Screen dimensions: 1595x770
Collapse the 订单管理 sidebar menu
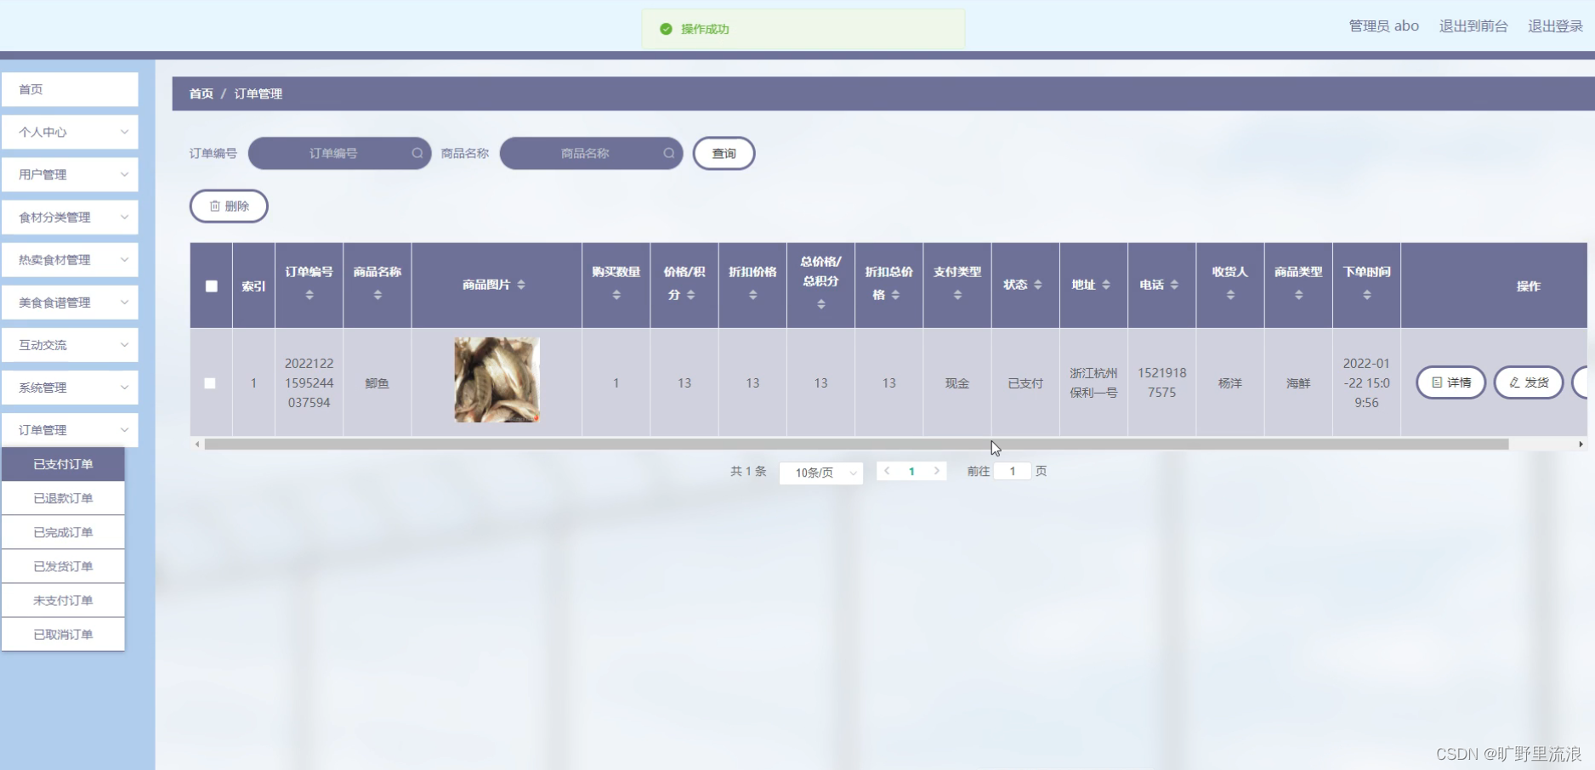click(x=70, y=429)
